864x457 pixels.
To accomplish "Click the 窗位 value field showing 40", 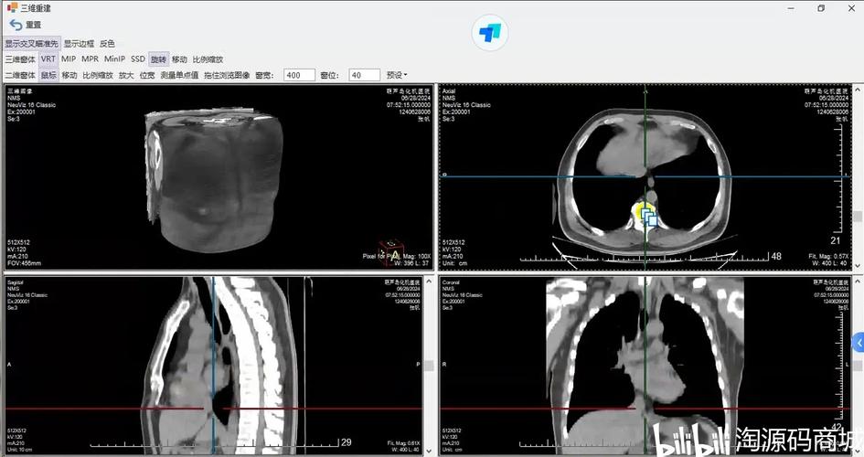I will click(x=364, y=75).
